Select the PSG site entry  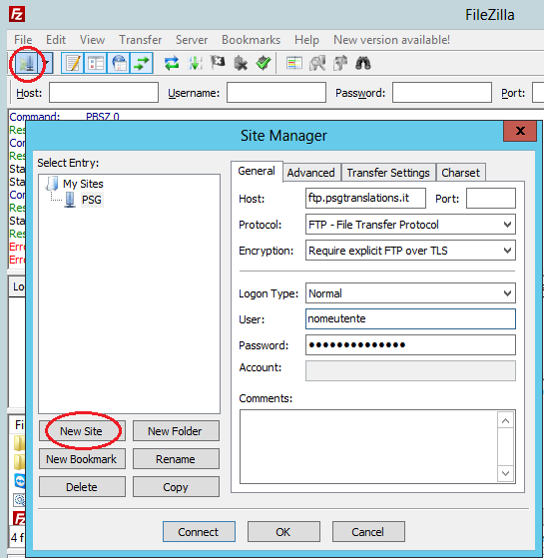pos(92,200)
